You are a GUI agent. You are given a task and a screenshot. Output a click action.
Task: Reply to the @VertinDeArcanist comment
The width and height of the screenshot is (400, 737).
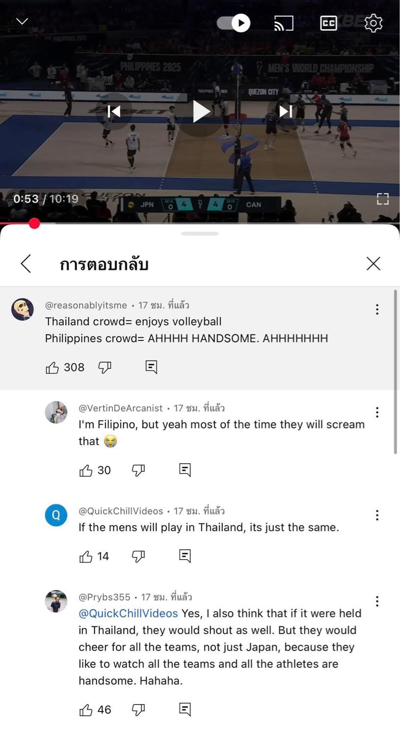(x=185, y=470)
